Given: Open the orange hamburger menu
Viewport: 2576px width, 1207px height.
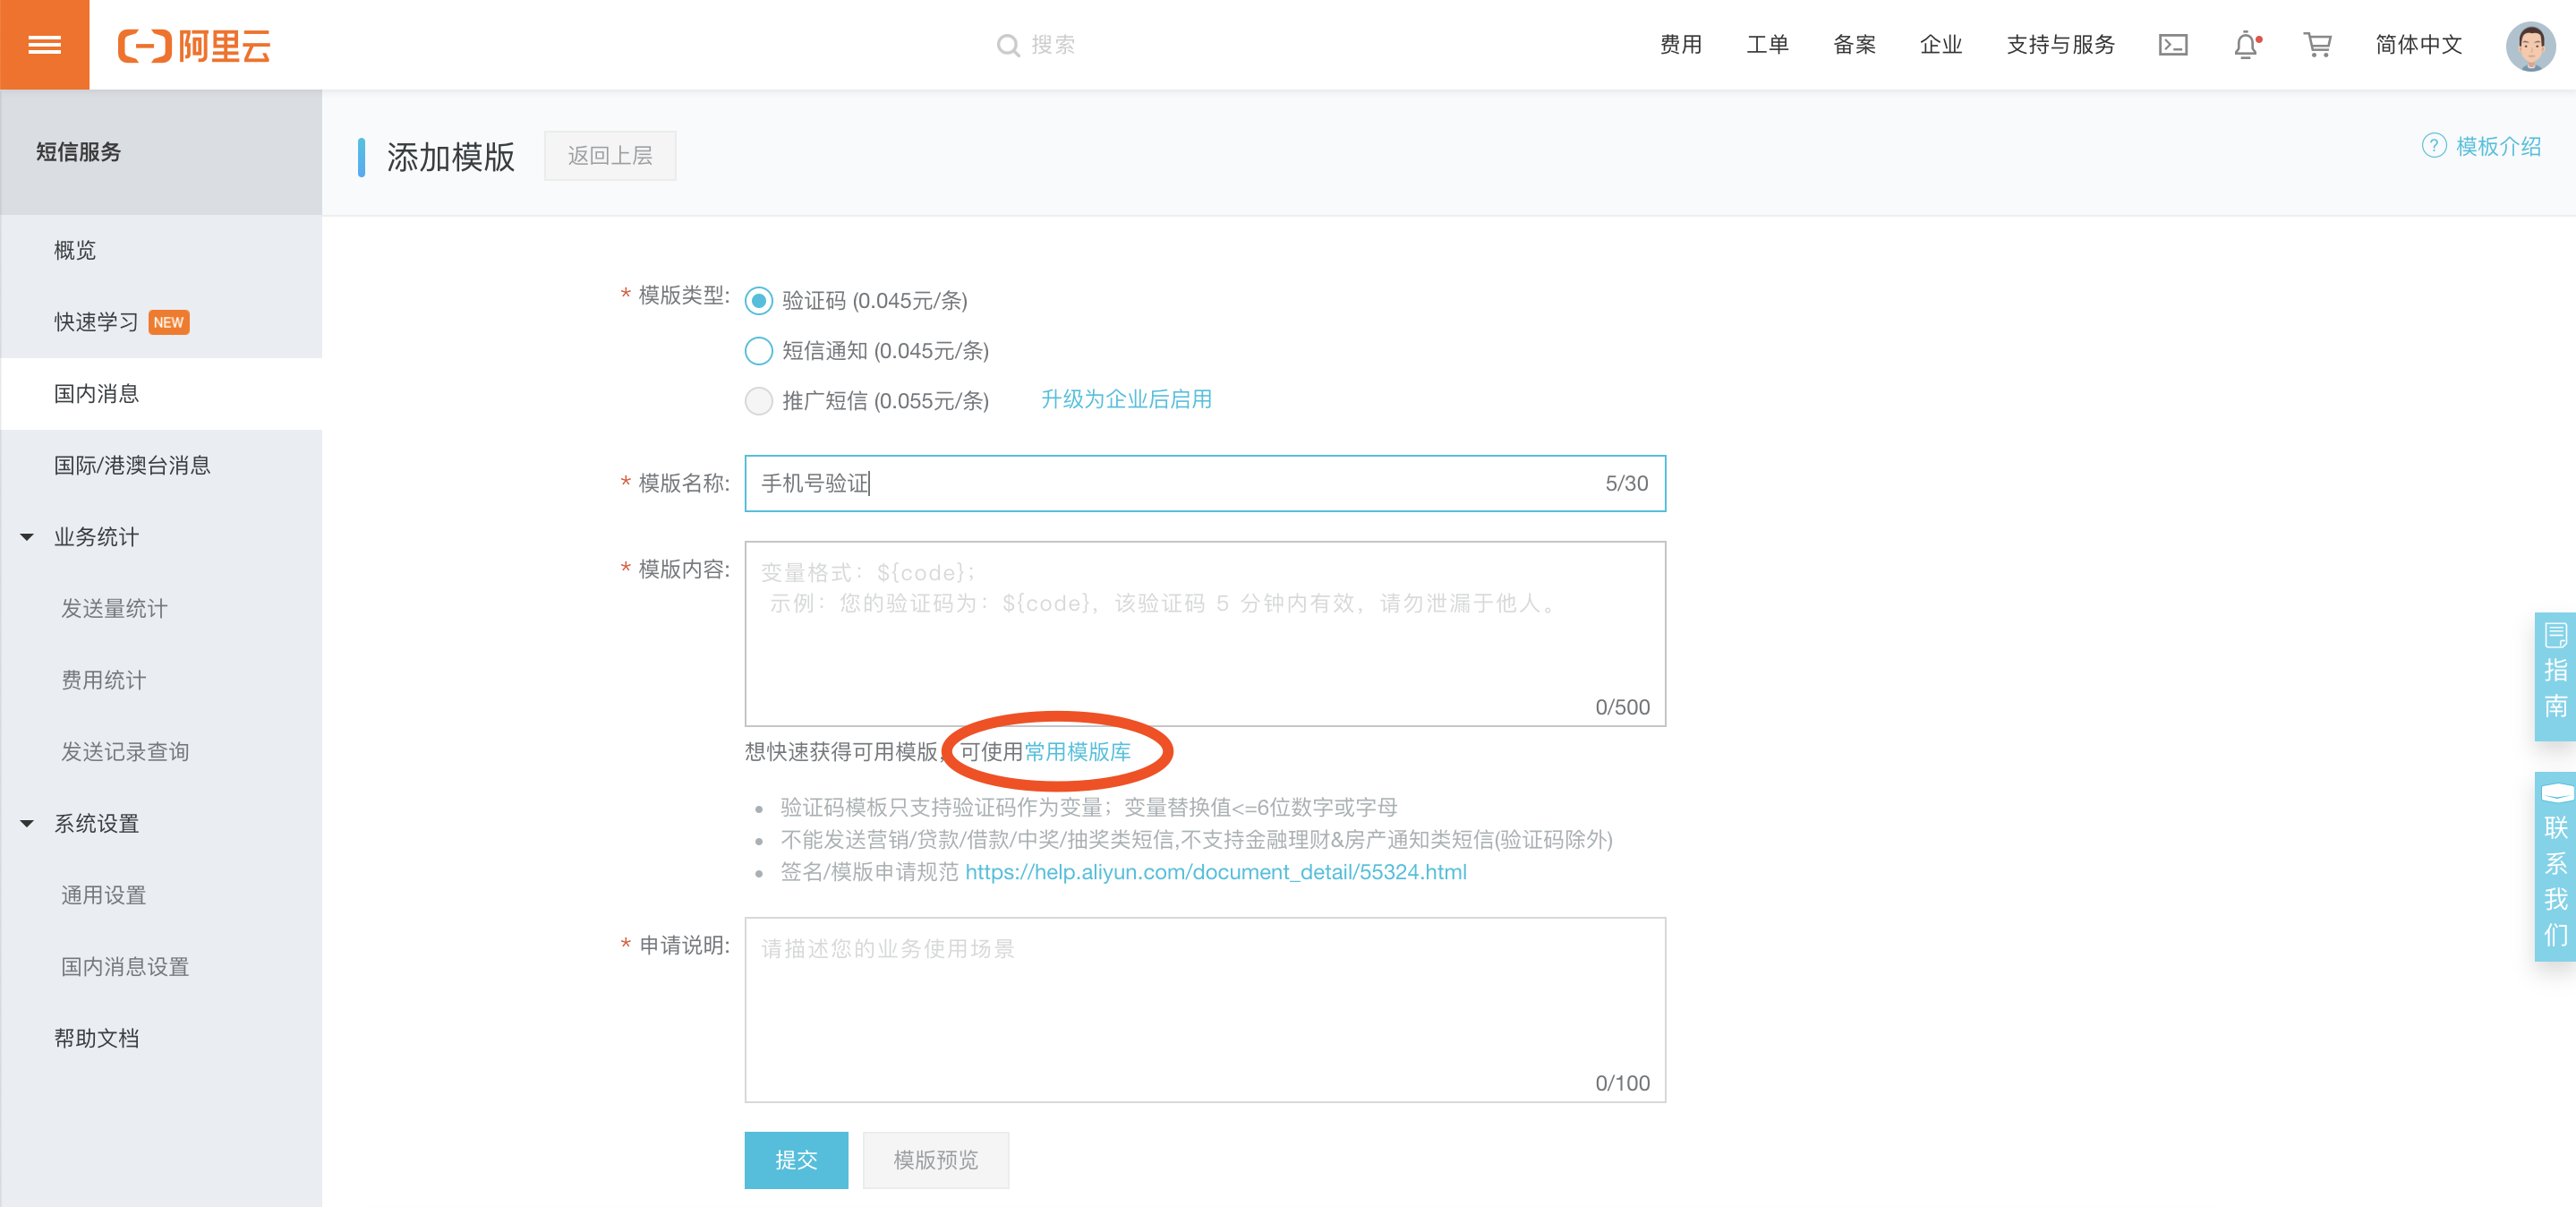Looking at the screenshot, I should [x=44, y=44].
